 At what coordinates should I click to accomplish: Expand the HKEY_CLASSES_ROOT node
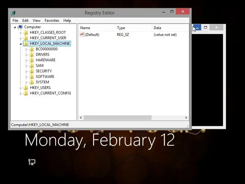[x=21, y=33]
